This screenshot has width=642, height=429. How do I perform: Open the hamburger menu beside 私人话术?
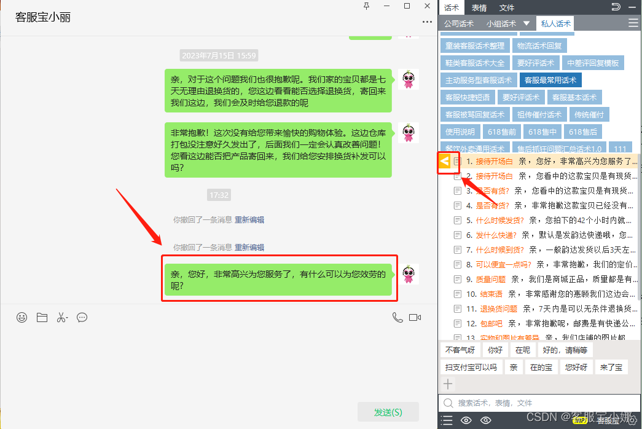pyautogui.click(x=633, y=23)
